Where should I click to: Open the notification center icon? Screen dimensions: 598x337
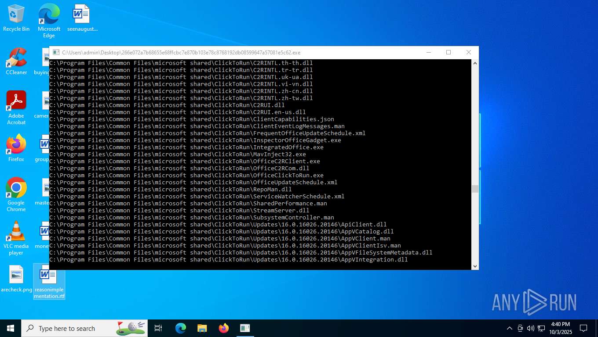(583, 328)
